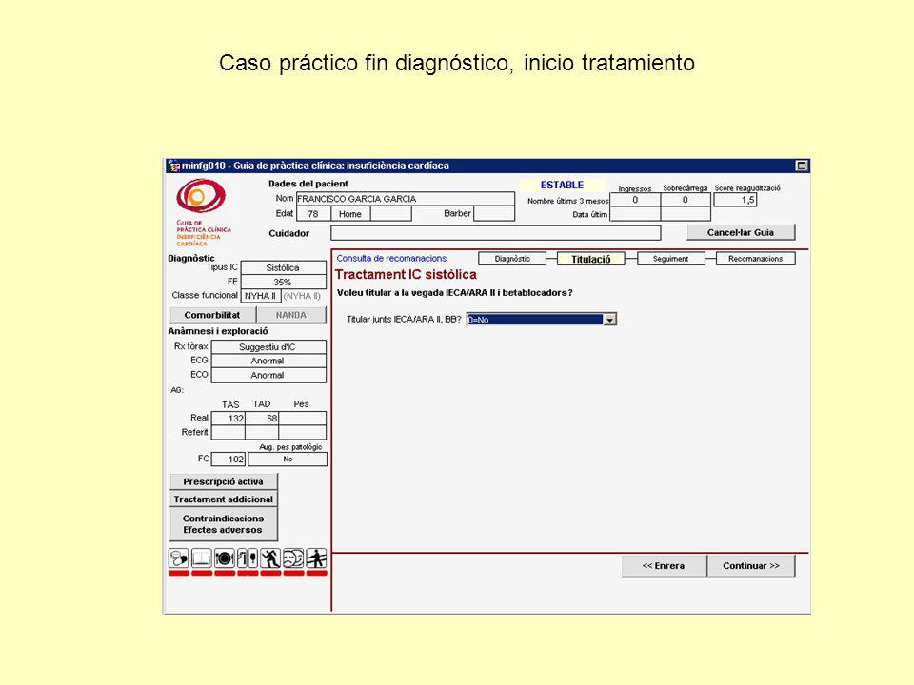Click the Sobrecàrrega count field
914x685 pixels.
click(685, 200)
